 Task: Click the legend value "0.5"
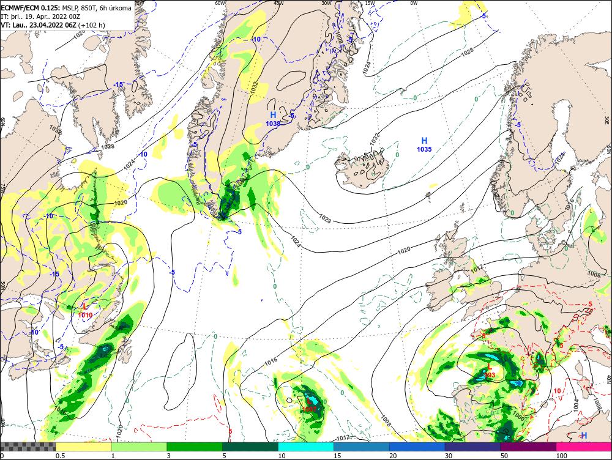60,456
